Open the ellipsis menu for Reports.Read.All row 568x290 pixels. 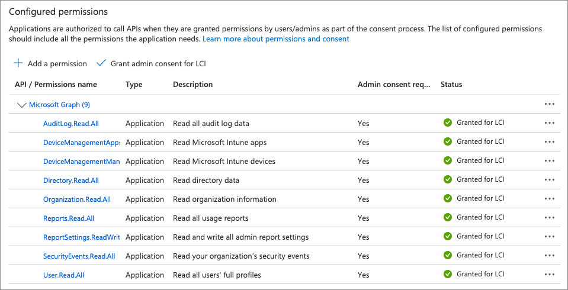coord(550,218)
